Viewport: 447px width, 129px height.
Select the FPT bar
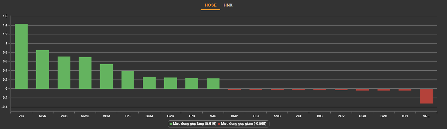point(128,80)
